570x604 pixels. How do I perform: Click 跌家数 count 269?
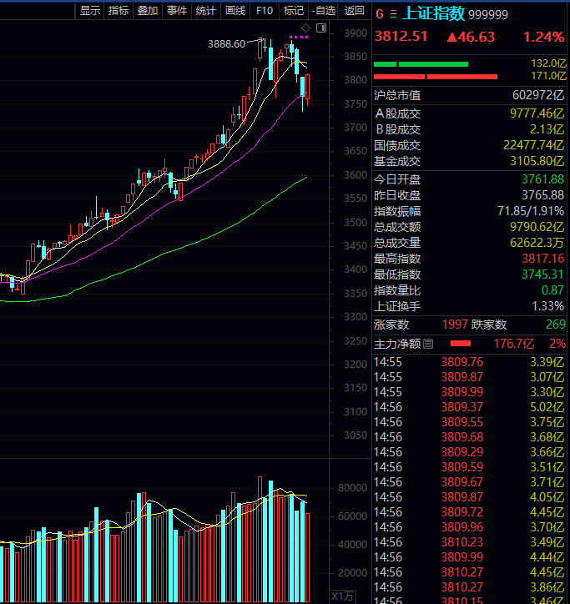(555, 325)
